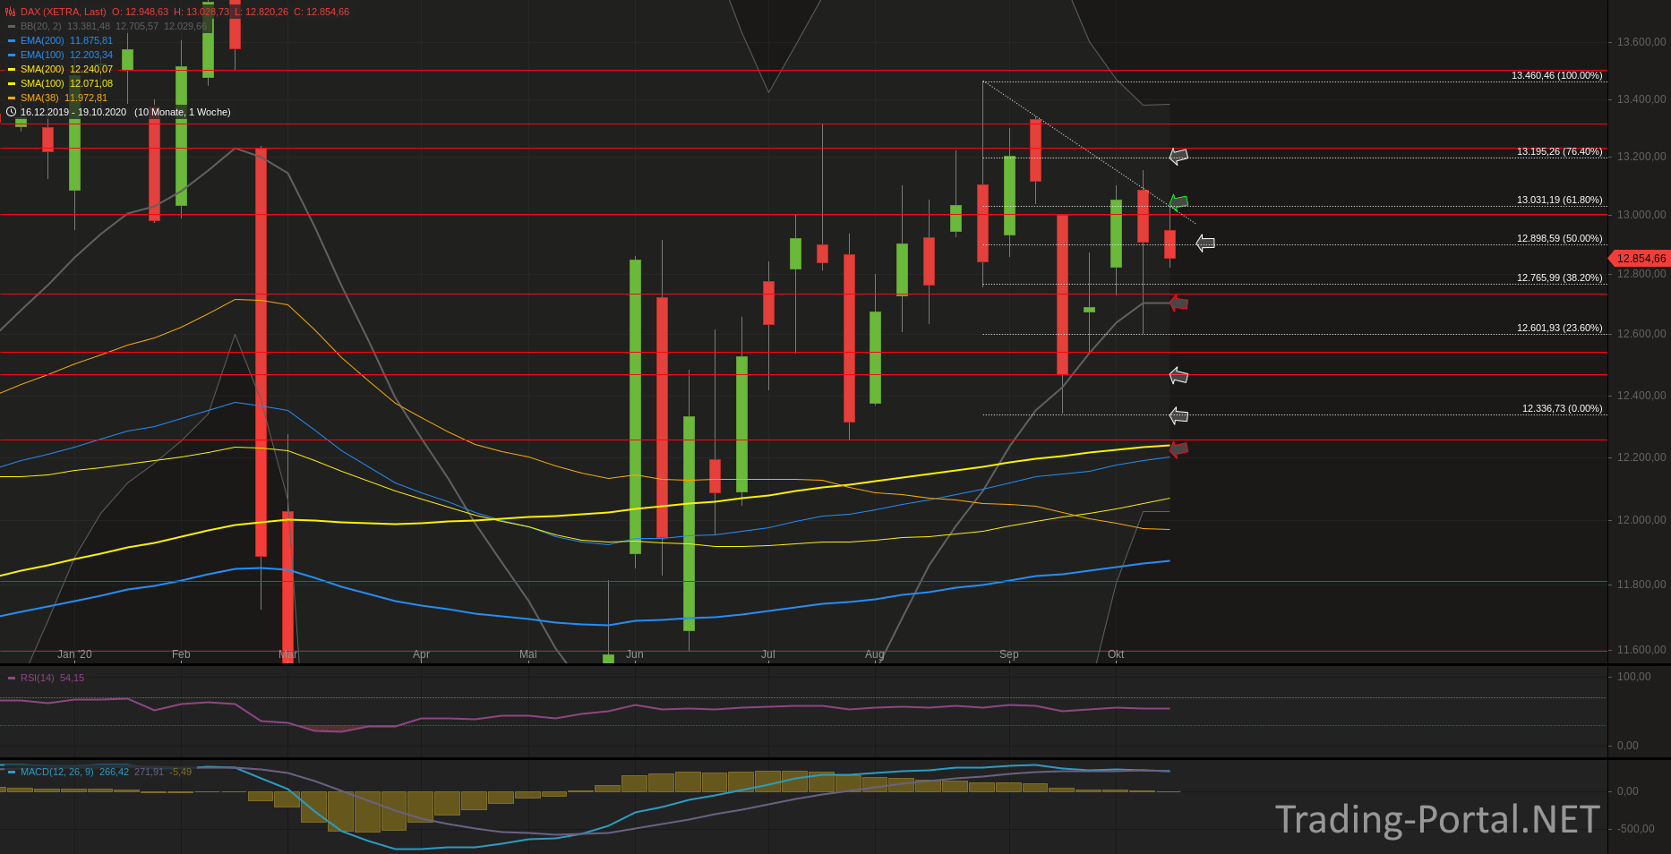Click the SMA(100) yellow legend marker

(x=12, y=83)
